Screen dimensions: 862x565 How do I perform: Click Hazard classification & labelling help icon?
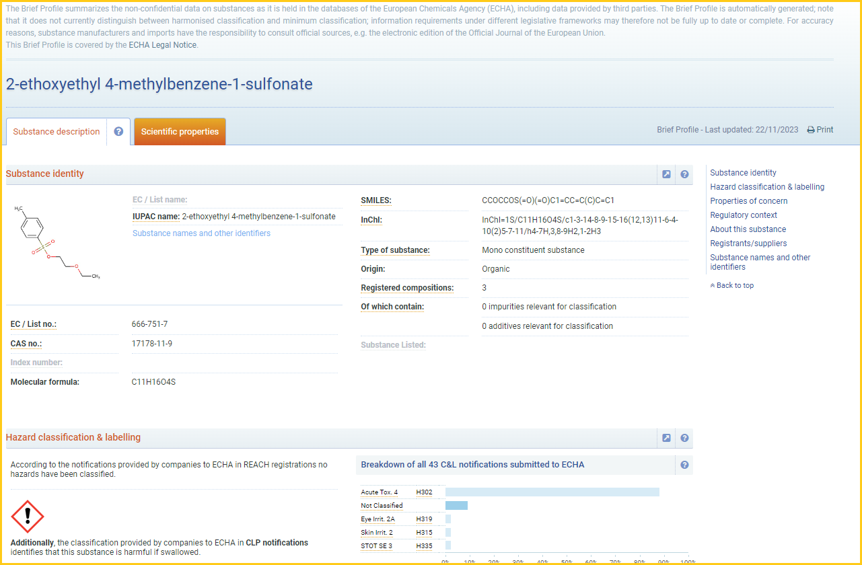[x=684, y=438]
